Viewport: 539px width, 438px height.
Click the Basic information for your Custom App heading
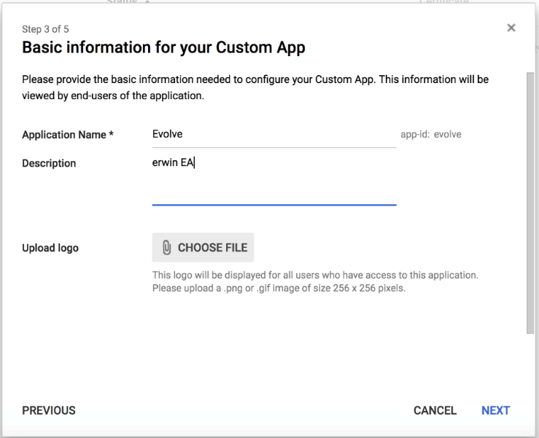click(163, 48)
